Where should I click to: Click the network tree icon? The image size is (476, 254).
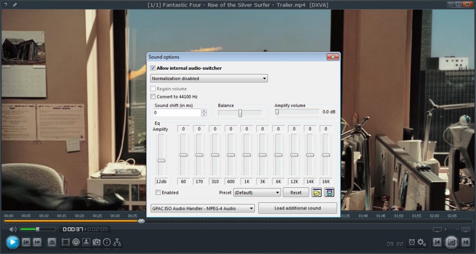pos(117,242)
